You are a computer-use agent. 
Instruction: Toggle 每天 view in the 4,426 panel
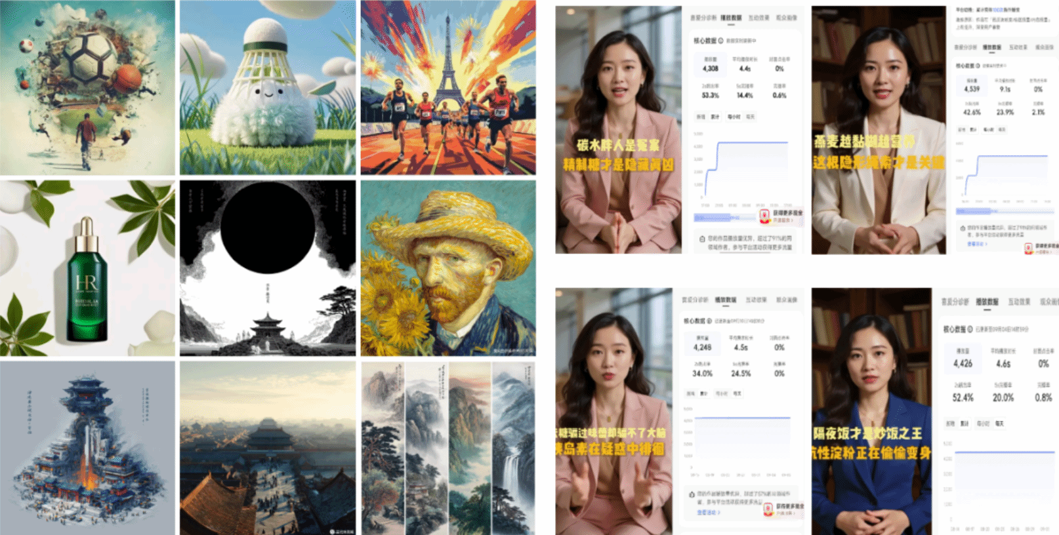point(999,424)
